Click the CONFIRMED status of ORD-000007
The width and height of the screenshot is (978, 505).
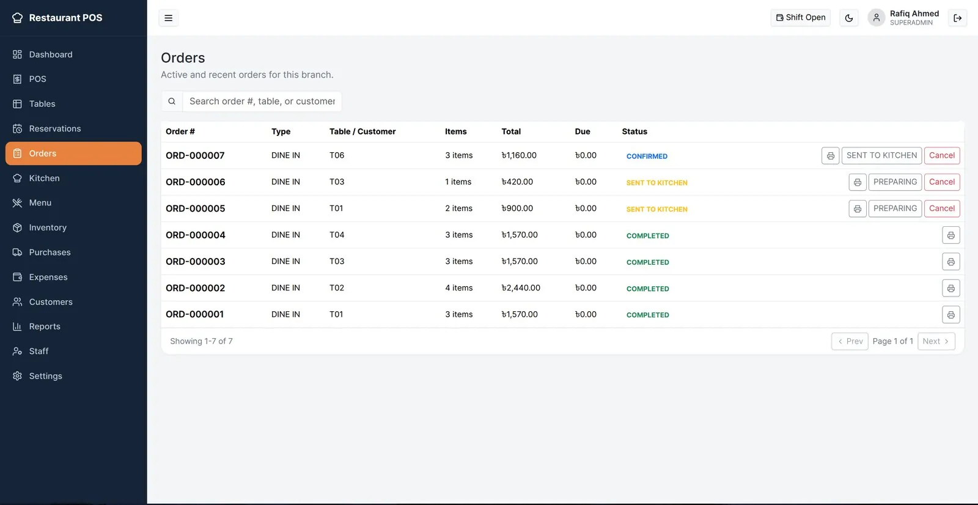click(647, 157)
